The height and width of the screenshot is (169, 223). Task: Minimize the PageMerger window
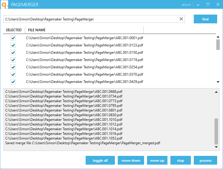click(x=198, y=5)
